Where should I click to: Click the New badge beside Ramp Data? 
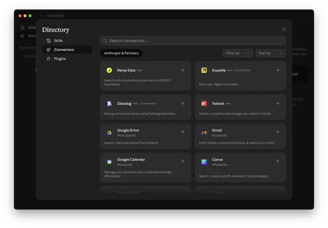click(139, 70)
